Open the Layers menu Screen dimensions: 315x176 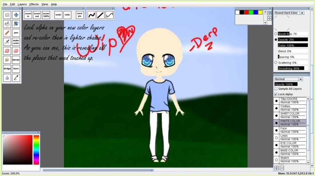tap(22, 4)
